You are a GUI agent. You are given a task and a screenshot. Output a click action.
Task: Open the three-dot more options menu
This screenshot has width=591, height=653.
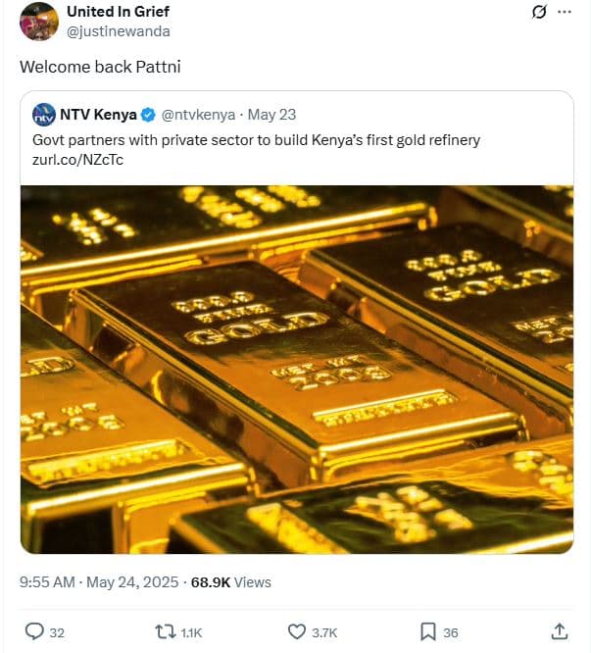564,13
